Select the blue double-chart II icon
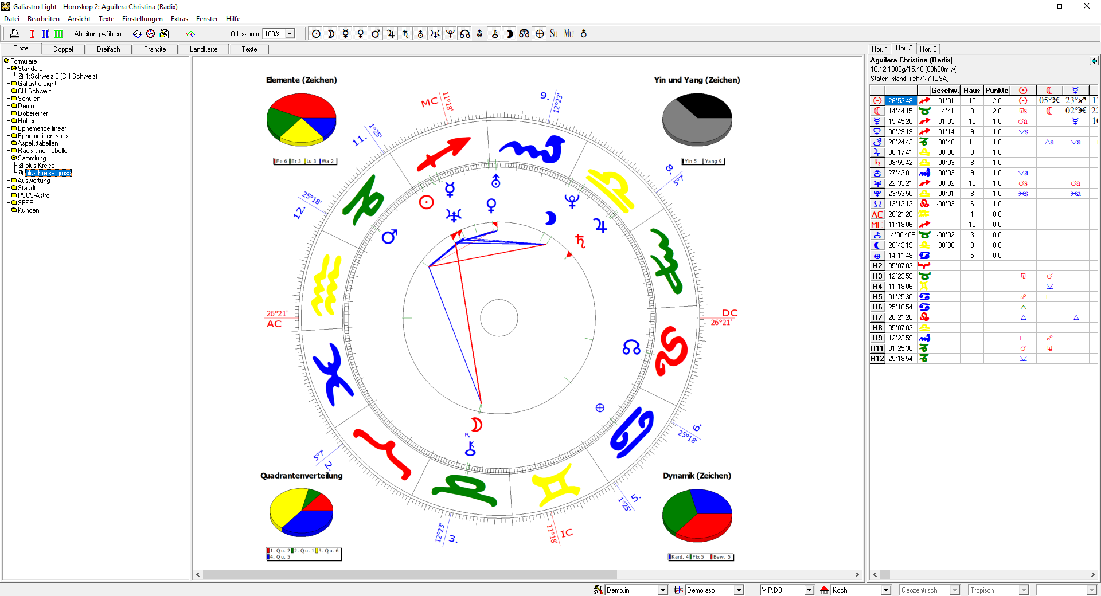1101x596 pixels. [x=45, y=34]
